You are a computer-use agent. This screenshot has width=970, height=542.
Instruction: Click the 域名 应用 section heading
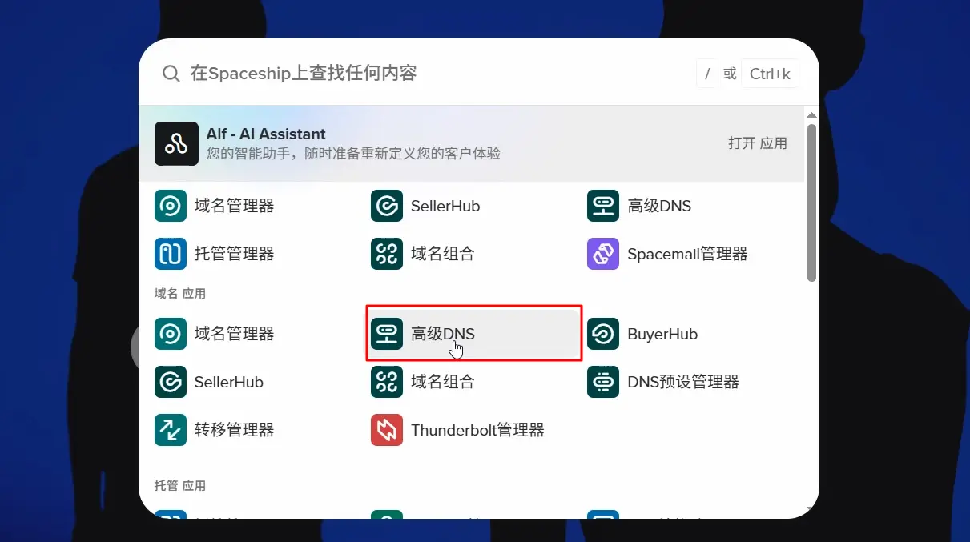click(x=180, y=294)
